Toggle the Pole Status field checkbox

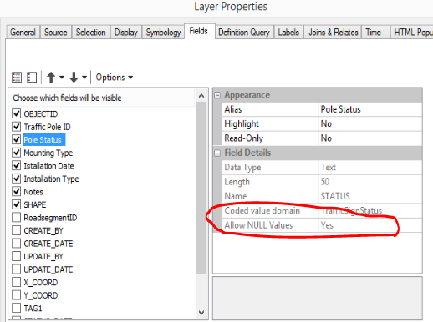(x=17, y=139)
